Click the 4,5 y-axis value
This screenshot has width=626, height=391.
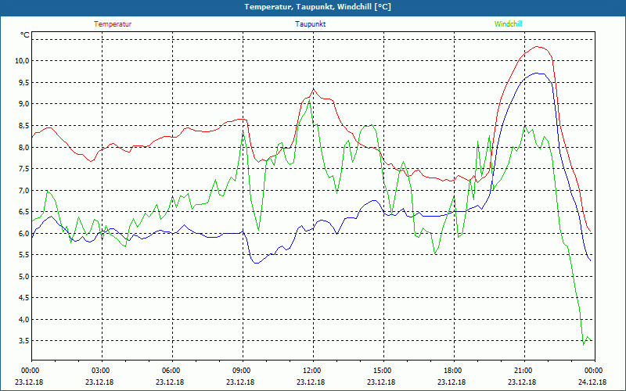[x=23, y=298]
